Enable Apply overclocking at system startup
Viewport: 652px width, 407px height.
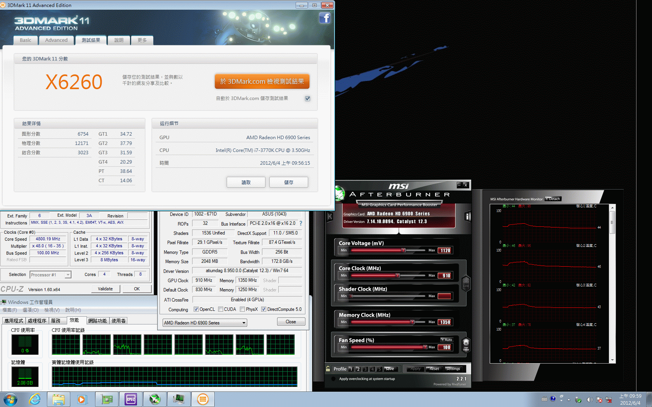333,379
